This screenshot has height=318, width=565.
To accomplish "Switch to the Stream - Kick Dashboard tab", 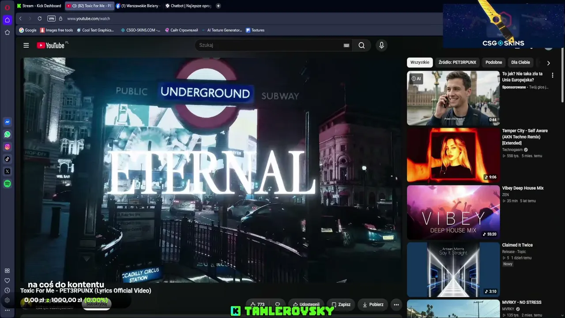I will 40,6.
